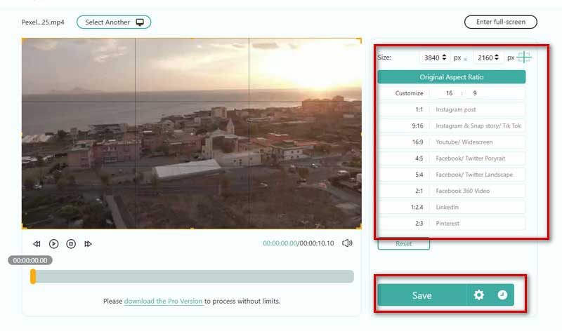Select the 1:1 Instagram post ratio

pos(452,109)
